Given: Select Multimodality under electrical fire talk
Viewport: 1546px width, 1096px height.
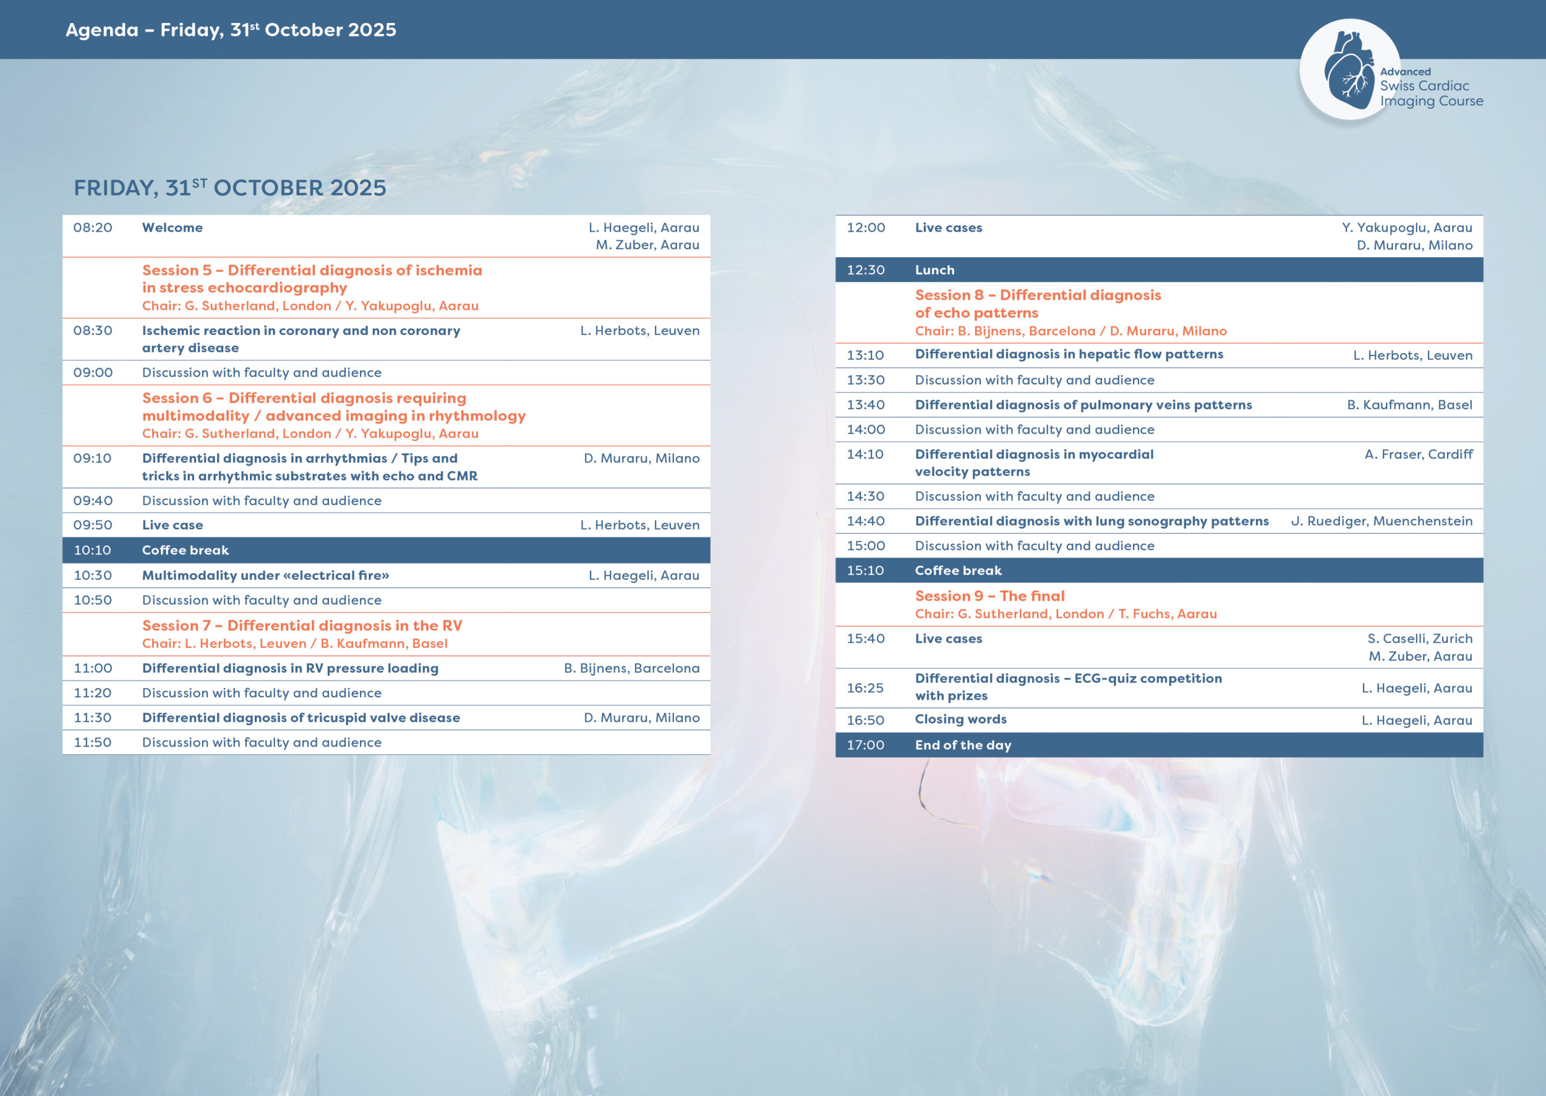Looking at the screenshot, I should 265,576.
